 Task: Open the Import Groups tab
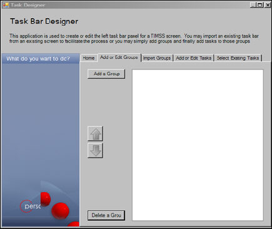click(x=157, y=58)
